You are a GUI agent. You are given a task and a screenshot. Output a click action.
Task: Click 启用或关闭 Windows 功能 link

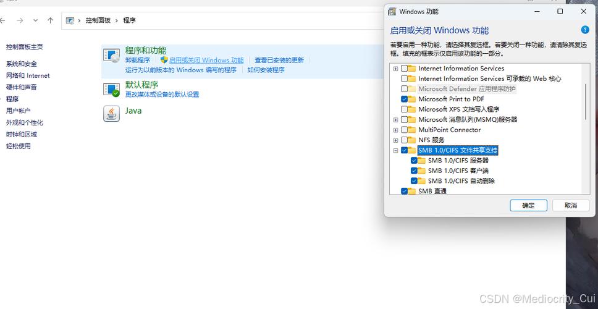(206, 61)
